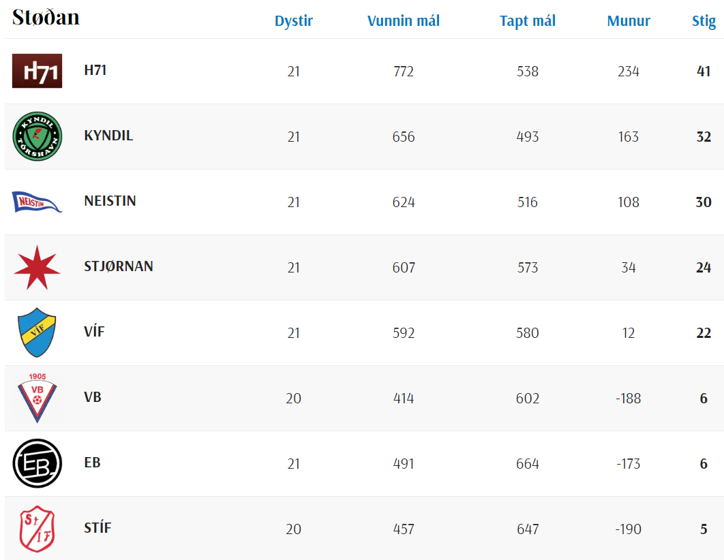Open the VB 1905 team crest

(x=37, y=398)
